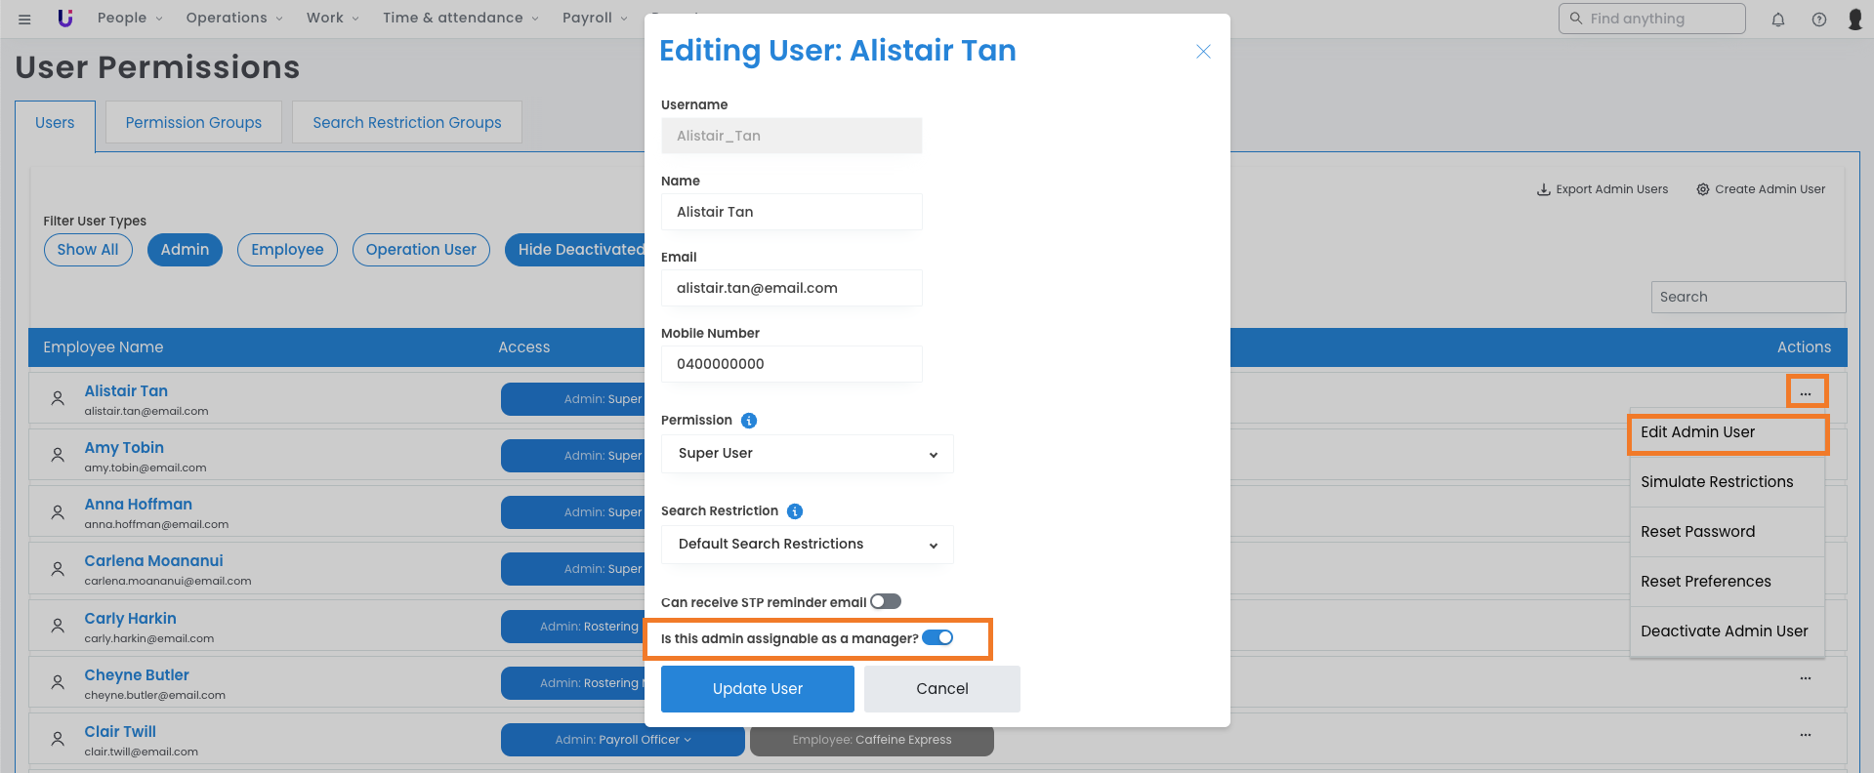The height and width of the screenshot is (773, 1874).
Task: Switch to the Permission Groups tab
Action: pyautogui.click(x=193, y=123)
